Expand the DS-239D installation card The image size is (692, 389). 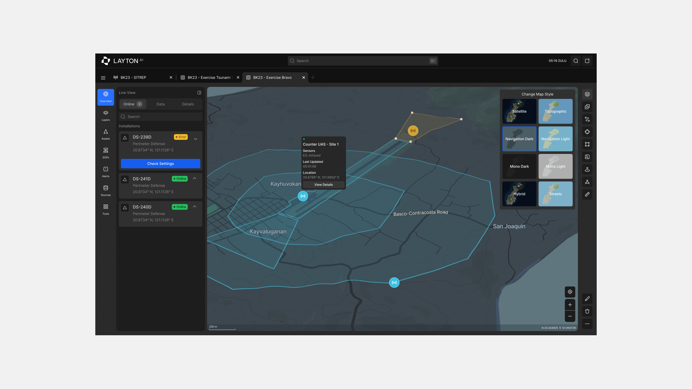[196, 139]
